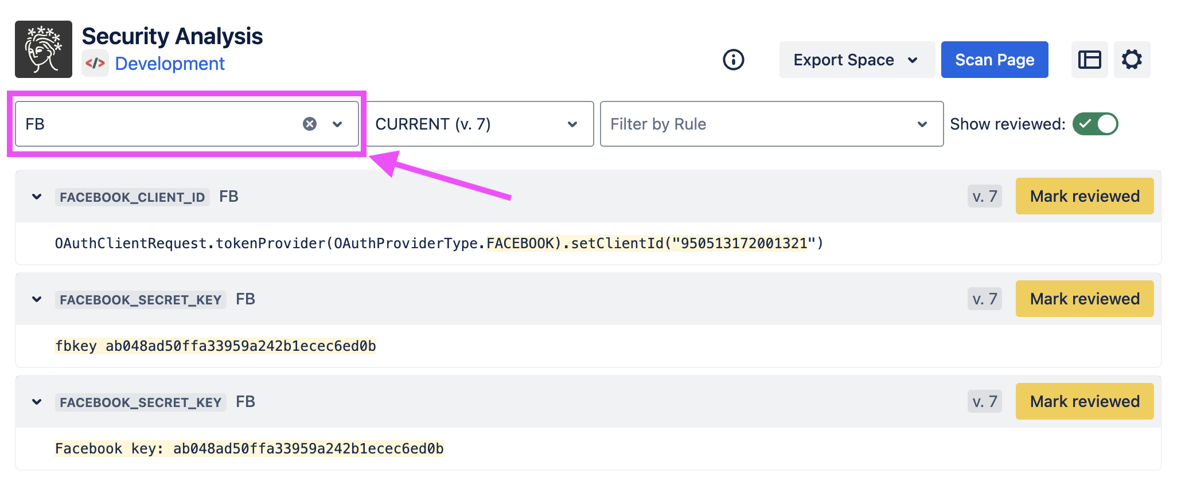Open the CURRENT (v. 7) version dropdown
The image size is (1185, 493).
(x=480, y=124)
